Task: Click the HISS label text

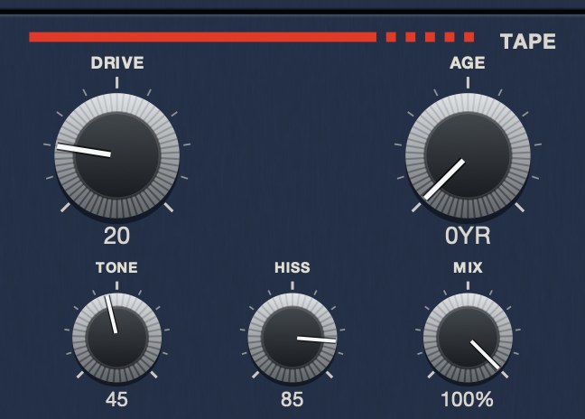Action: [x=292, y=267]
